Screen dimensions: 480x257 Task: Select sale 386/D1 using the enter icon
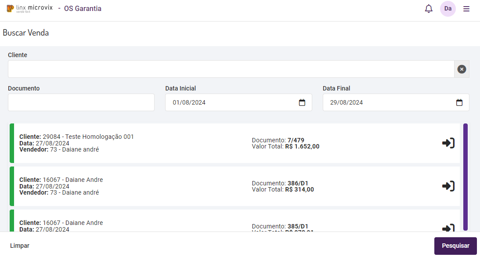click(448, 186)
